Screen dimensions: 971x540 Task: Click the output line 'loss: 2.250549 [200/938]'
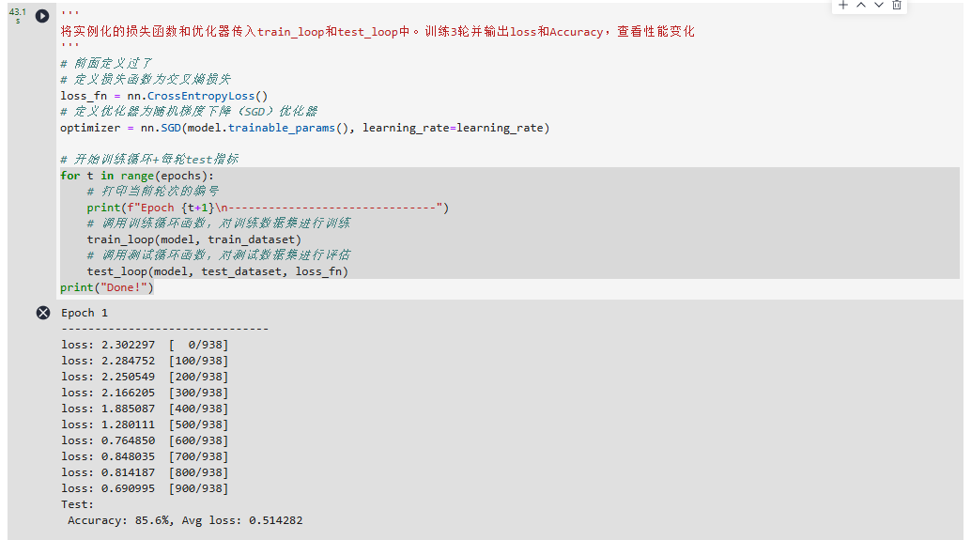point(145,378)
